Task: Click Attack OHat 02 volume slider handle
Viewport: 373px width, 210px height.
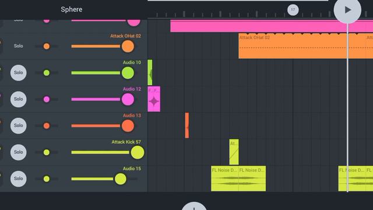Action: [x=128, y=46]
